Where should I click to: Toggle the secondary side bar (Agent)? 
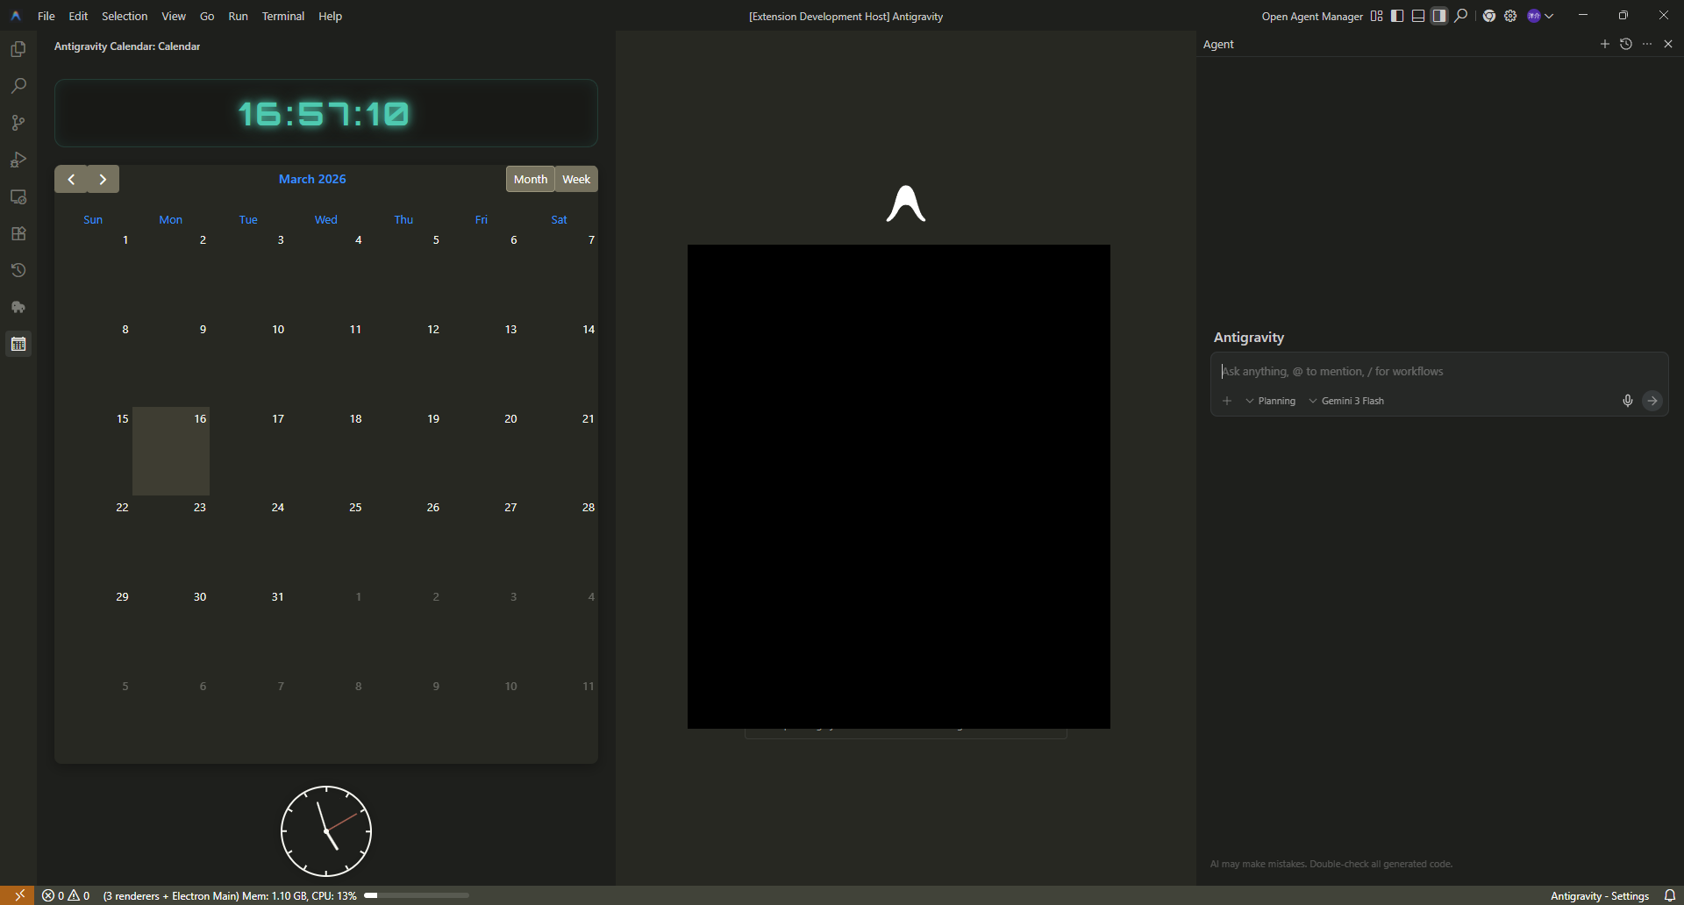click(x=1439, y=16)
